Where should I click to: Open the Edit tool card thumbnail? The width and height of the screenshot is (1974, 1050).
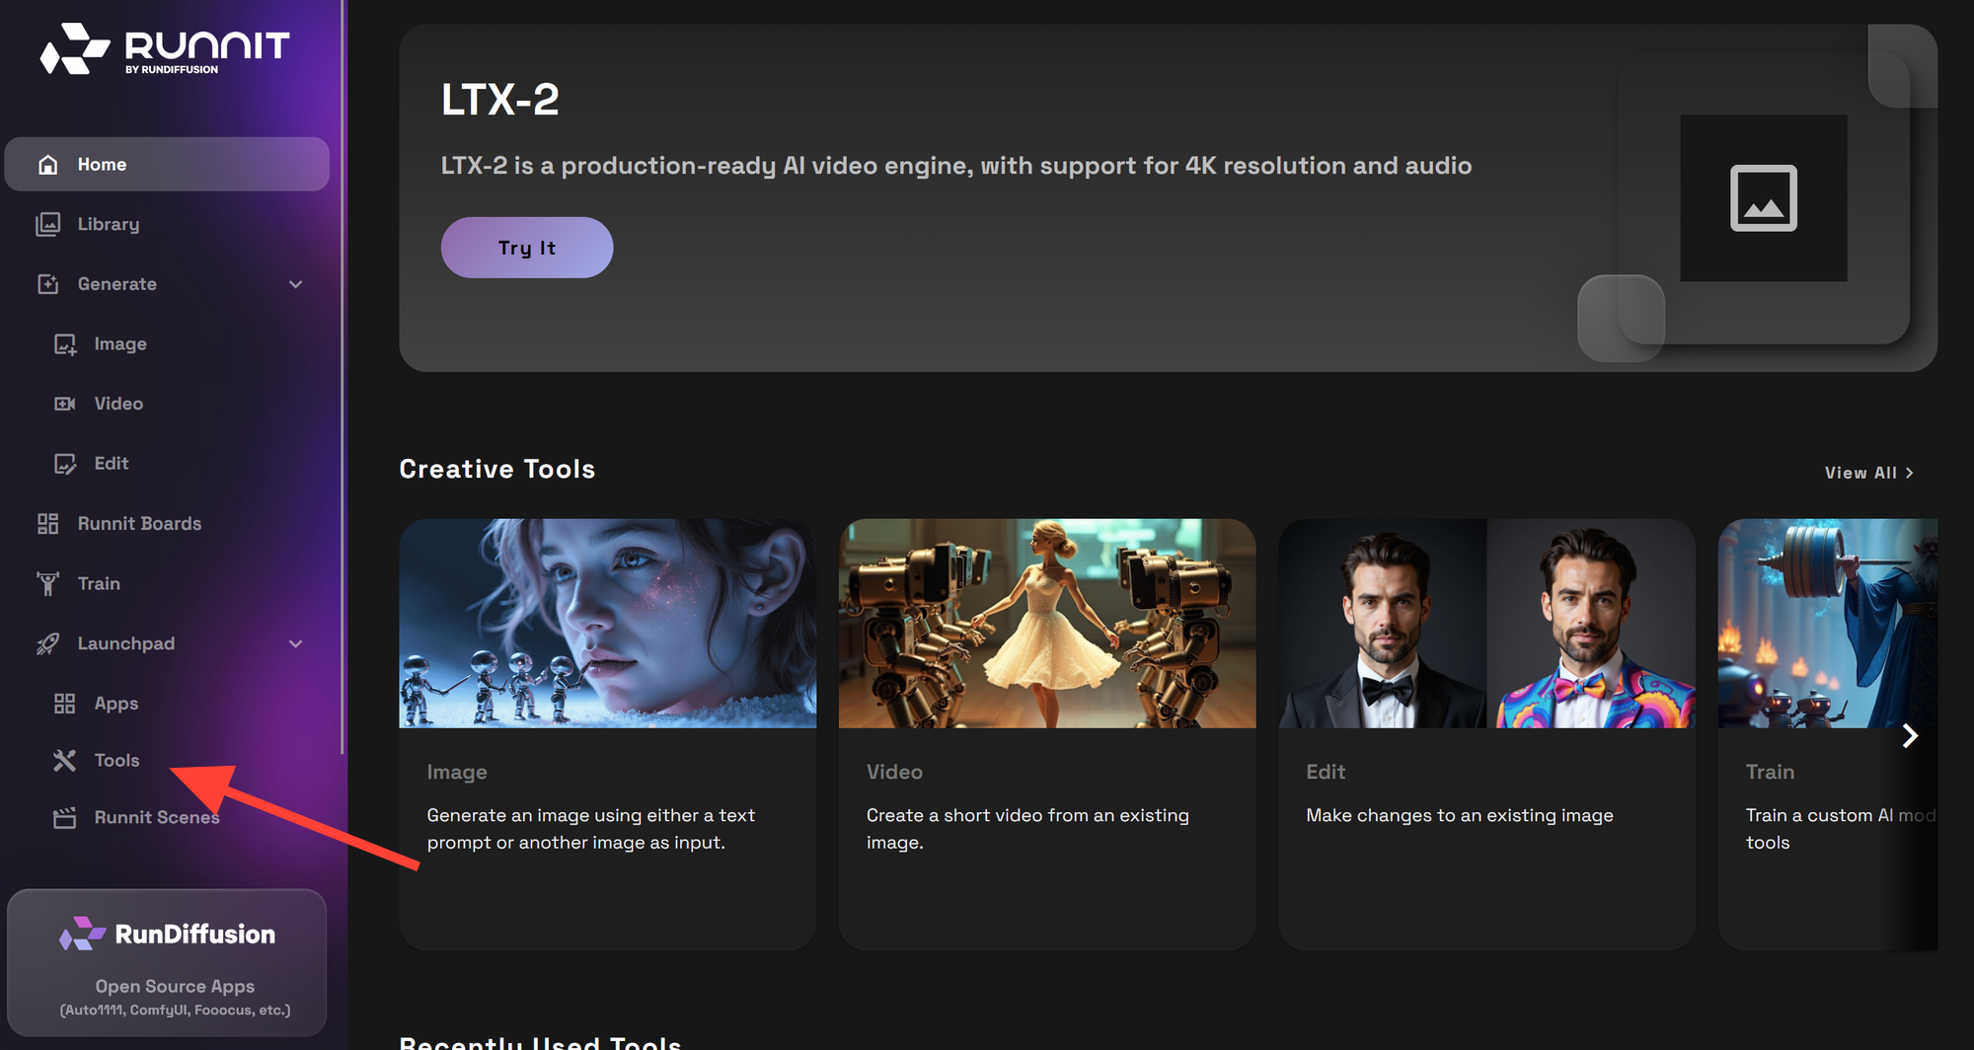click(1485, 624)
